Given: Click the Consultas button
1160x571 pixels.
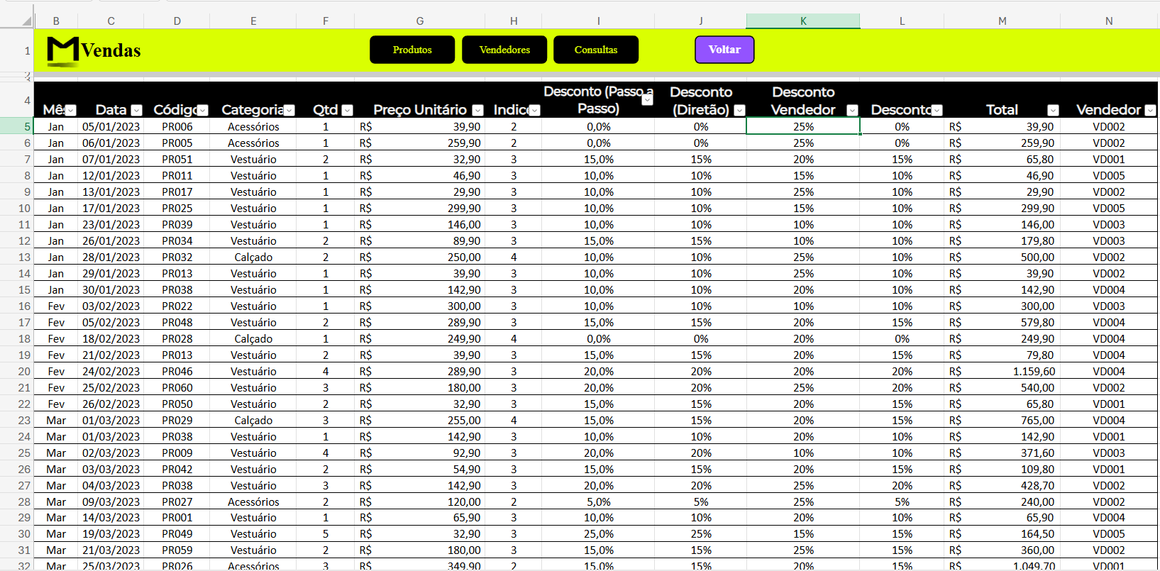Looking at the screenshot, I should (596, 50).
